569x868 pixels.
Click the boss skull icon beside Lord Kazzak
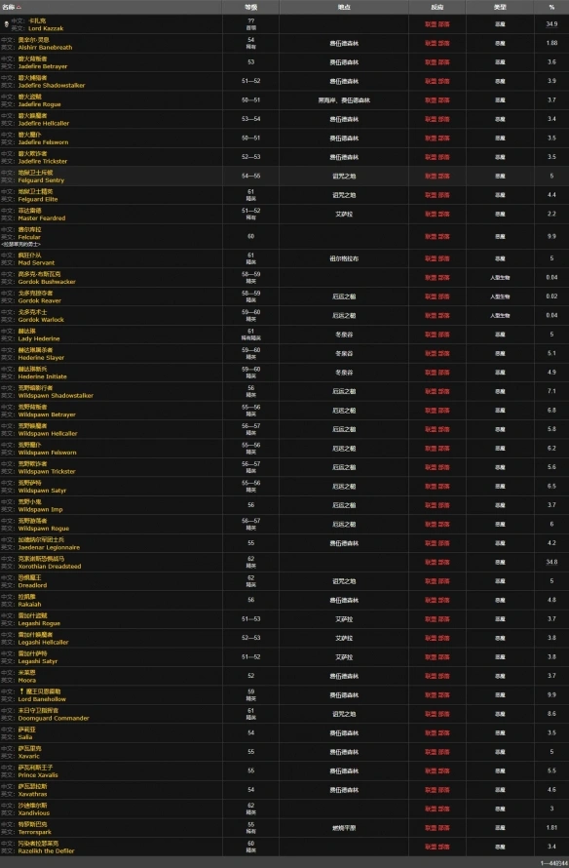click(x=7, y=24)
